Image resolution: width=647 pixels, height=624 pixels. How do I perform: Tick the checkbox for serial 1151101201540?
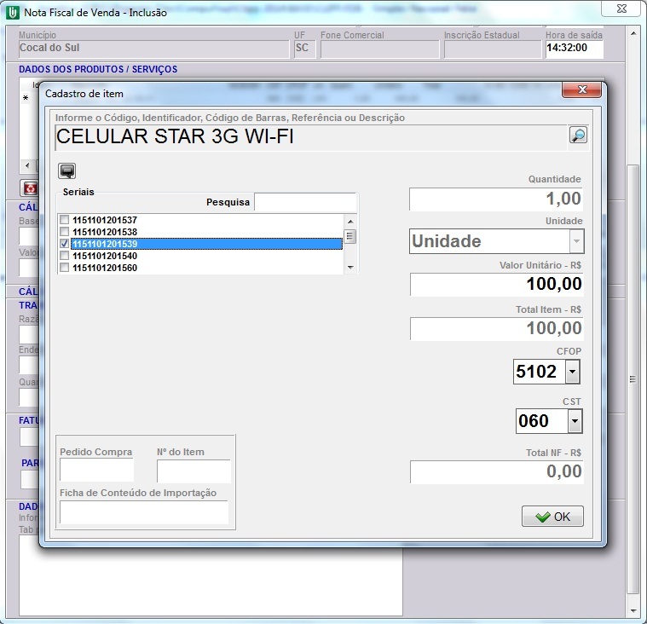65,256
